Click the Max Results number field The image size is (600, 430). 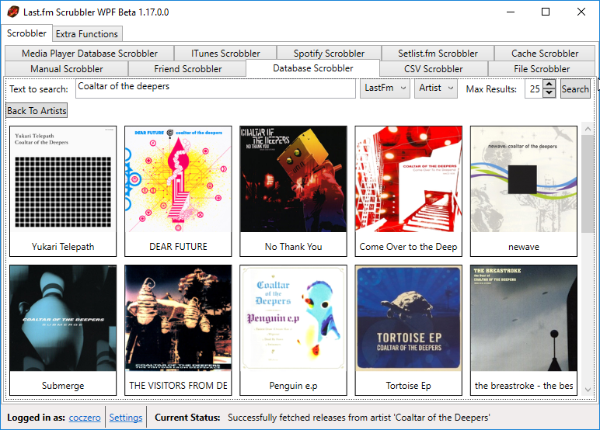(534, 88)
